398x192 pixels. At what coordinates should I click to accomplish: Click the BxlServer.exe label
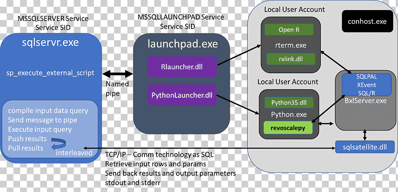tap(365, 100)
